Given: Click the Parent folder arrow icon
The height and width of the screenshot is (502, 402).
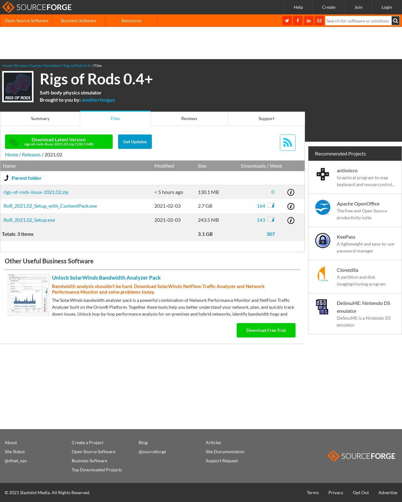Looking at the screenshot, I should tap(7, 178).
